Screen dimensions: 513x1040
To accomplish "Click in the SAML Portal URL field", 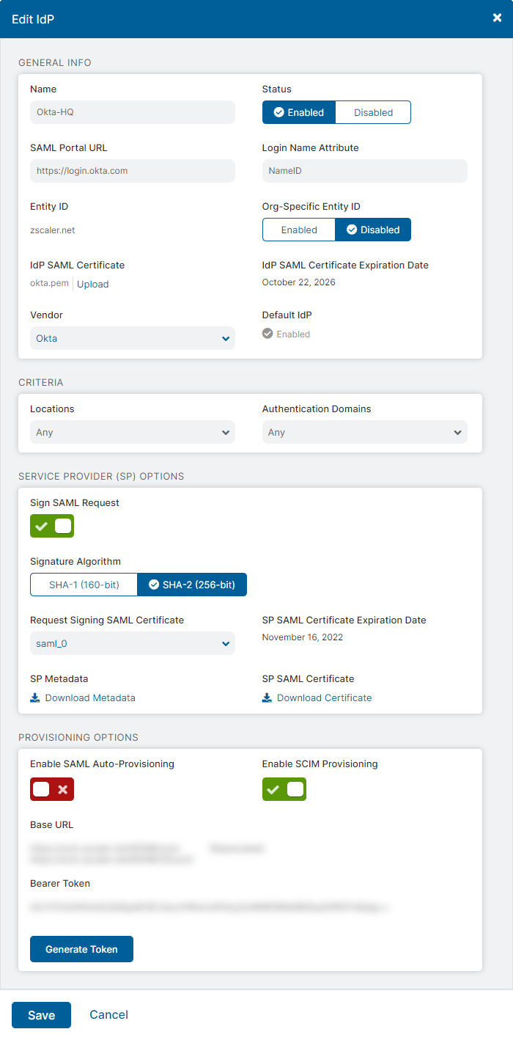I will [133, 171].
